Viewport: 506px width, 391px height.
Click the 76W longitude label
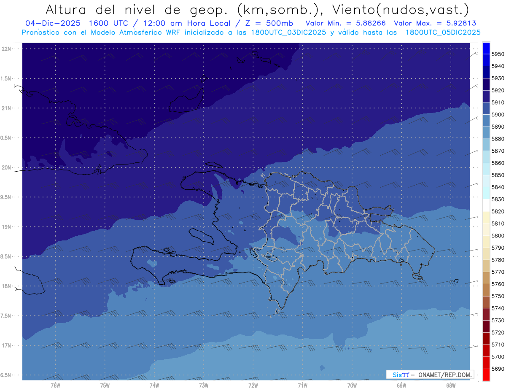[55, 385]
